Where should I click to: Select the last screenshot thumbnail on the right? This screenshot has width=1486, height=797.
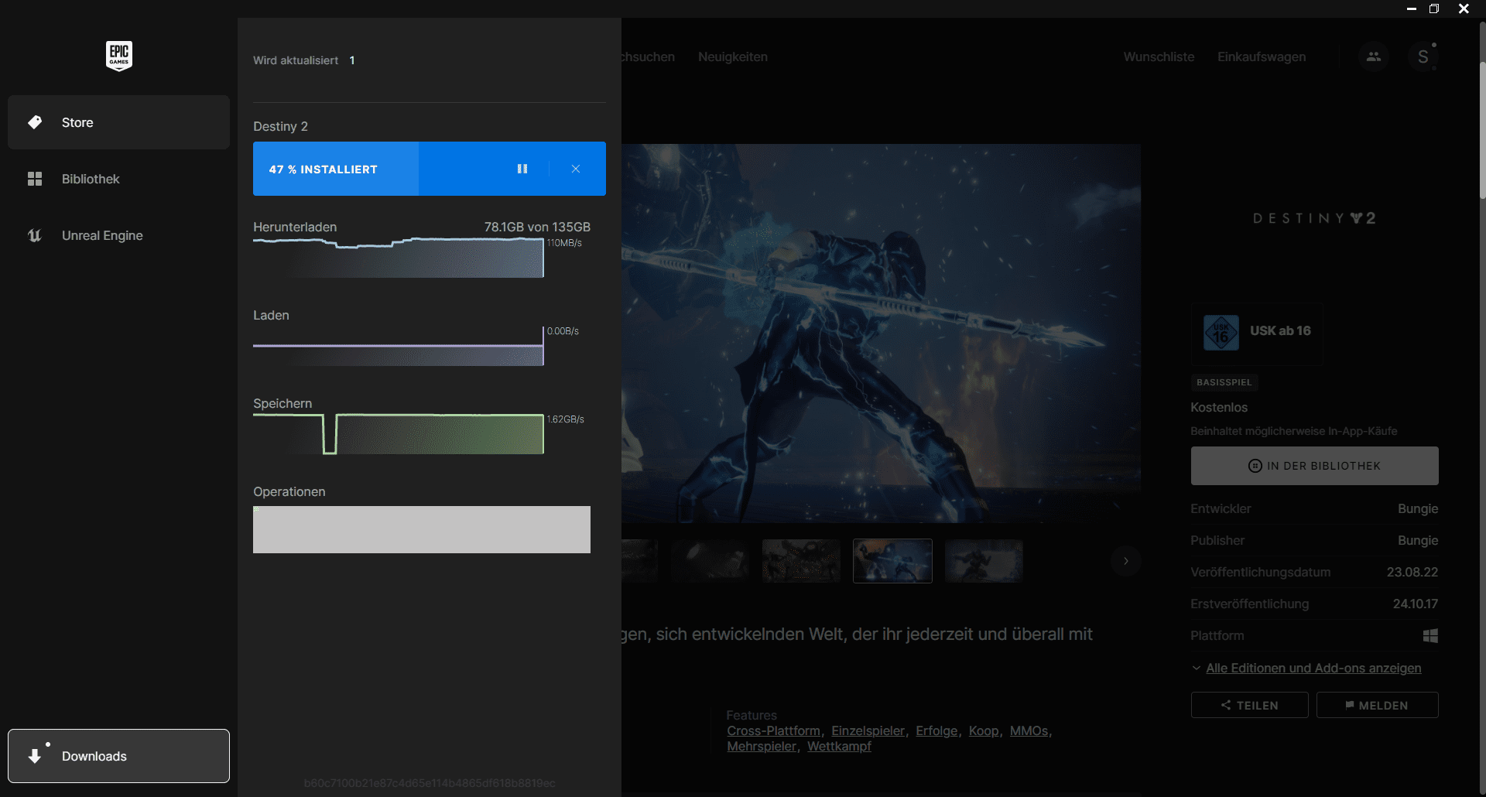coord(984,561)
